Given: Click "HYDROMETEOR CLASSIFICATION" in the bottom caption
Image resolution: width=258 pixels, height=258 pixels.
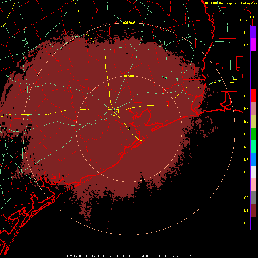Looking at the screenshot, I should (101, 256).
